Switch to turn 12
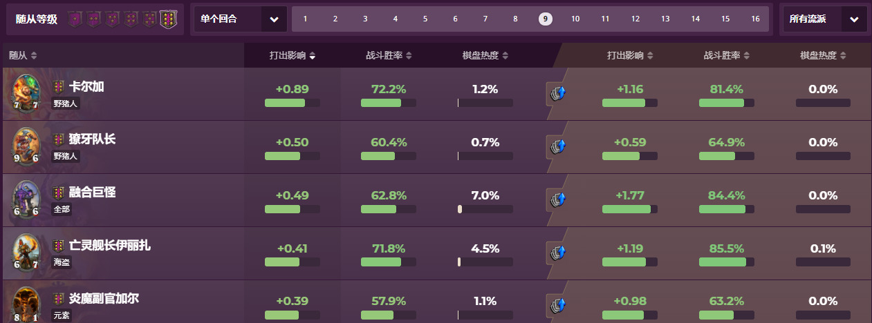 pyautogui.click(x=636, y=19)
